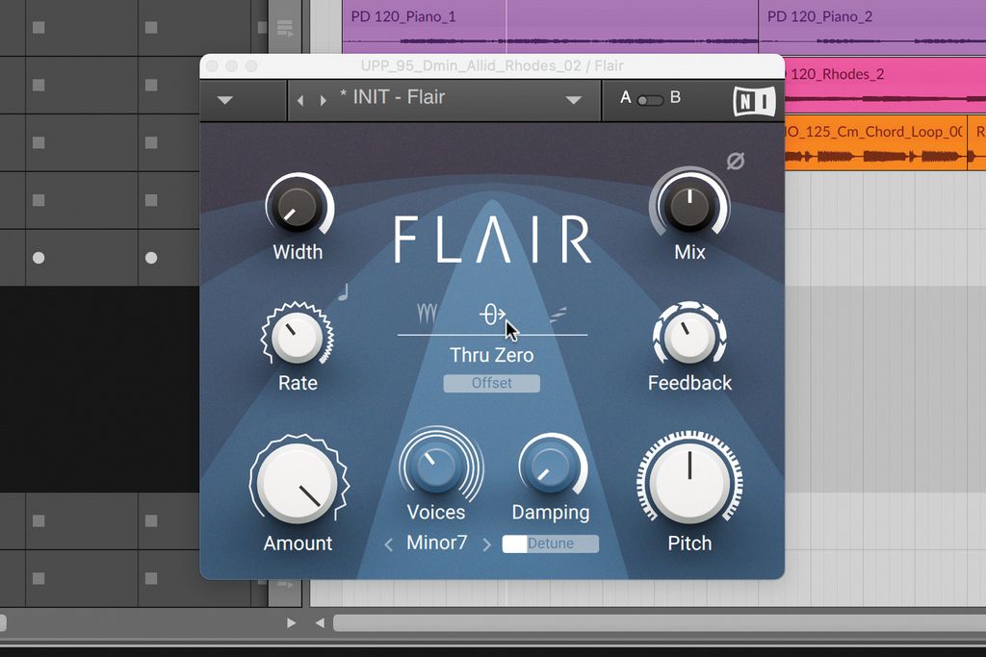
Task: Click the previous preset arrow
Action: pyautogui.click(x=298, y=99)
